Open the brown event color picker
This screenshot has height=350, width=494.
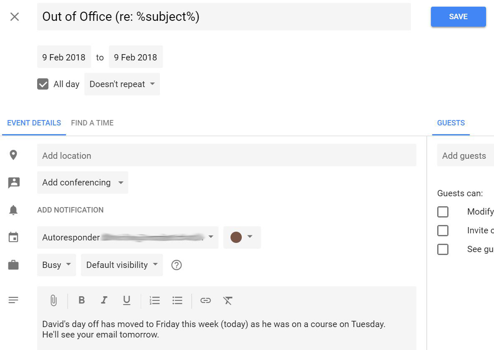coord(242,237)
